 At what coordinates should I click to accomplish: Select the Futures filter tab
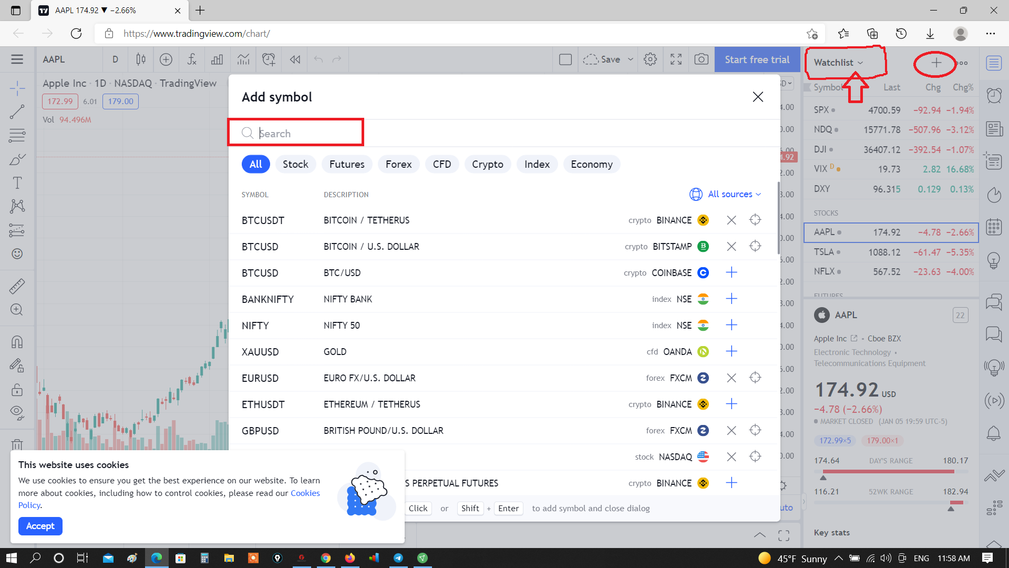coord(347,164)
